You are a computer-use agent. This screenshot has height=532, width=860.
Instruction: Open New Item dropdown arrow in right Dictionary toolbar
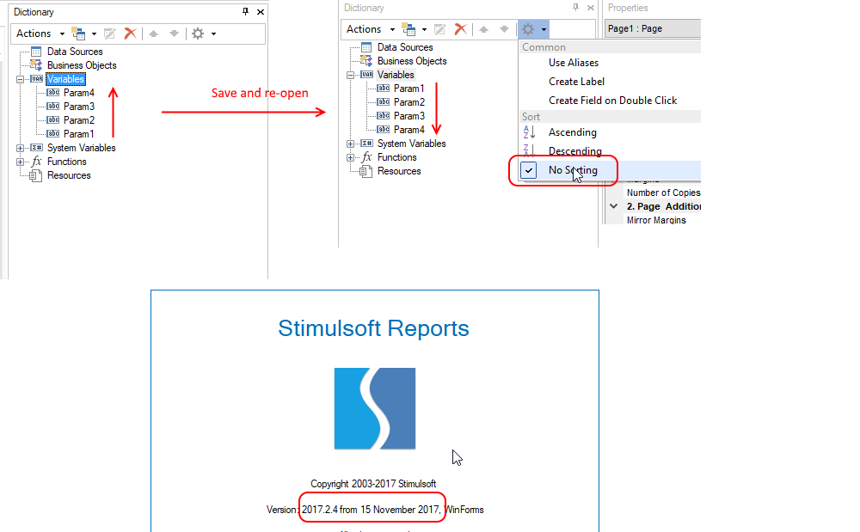click(x=424, y=29)
